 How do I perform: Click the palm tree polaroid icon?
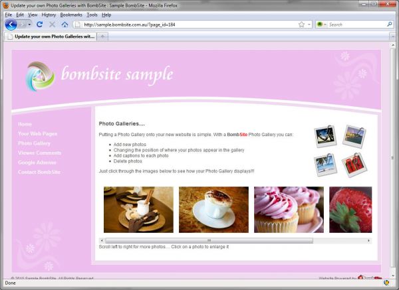point(325,165)
